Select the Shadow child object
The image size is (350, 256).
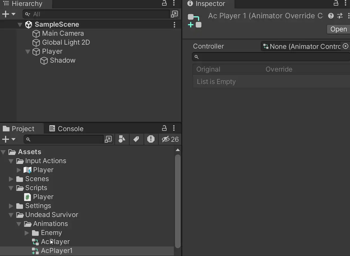tap(63, 60)
